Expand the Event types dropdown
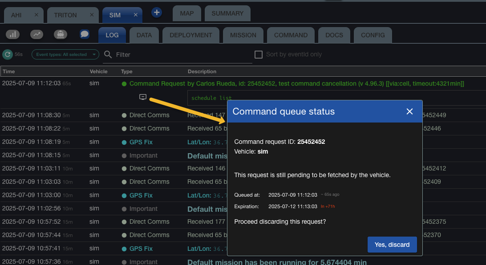 tap(65, 55)
